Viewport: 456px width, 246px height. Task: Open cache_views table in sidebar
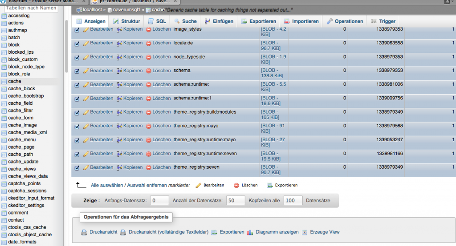(x=22, y=169)
